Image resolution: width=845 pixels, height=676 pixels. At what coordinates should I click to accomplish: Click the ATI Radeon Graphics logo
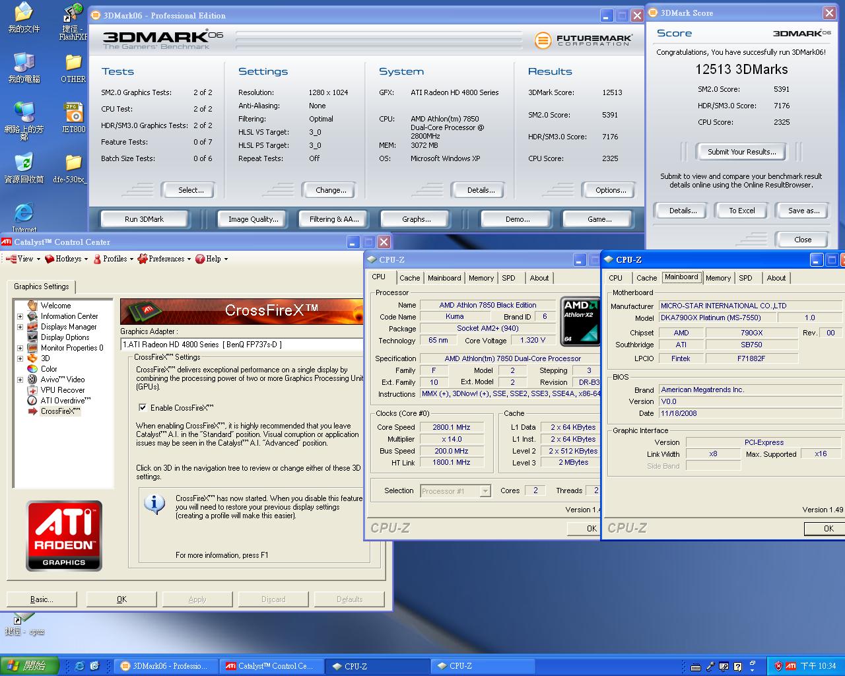[64, 535]
